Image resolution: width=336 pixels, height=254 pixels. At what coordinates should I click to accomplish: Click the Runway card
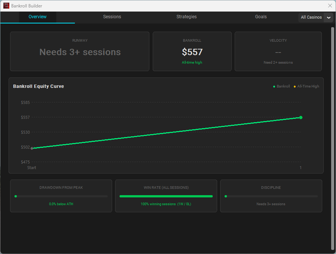(x=80, y=51)
